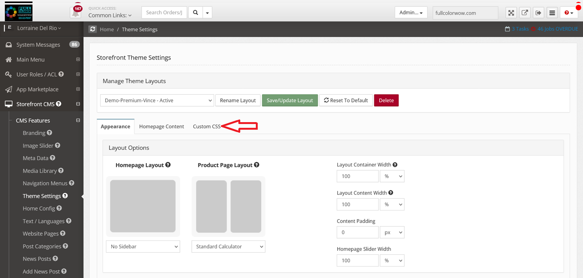Click help icon next to Layout Container Width
583x278 pixels.
(x=395, y=165)
